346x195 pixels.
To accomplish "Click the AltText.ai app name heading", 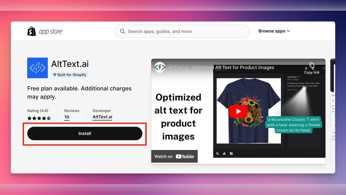I will pyautogui.click(x=70, y=64).
